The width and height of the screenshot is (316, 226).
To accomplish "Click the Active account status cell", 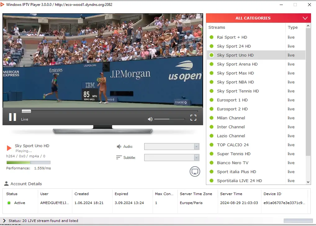I will coord(20,203).
